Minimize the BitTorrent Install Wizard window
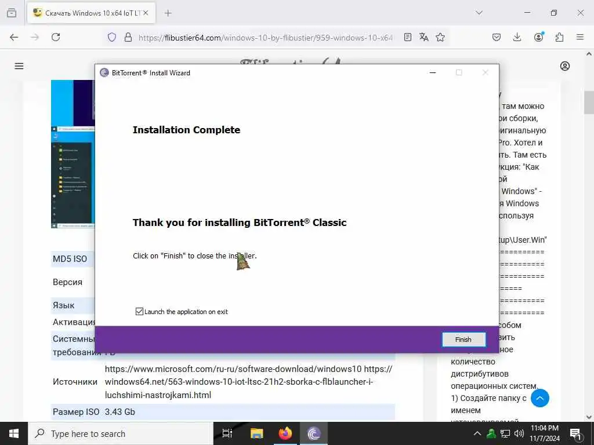Viewport: 594px width, 445px height. point(433,72)
